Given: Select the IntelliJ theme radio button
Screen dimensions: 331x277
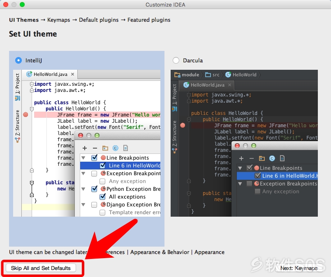Looking at the screenshot, I should pos(19,60).
